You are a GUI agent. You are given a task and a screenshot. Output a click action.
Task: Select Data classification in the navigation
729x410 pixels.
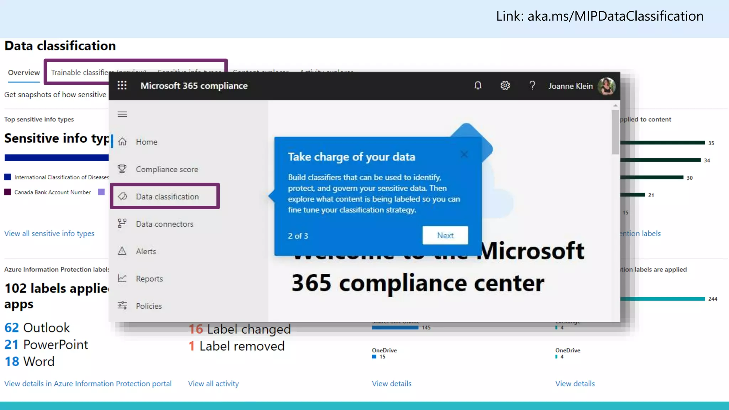167,197
